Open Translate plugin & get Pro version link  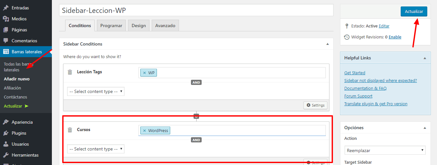click(376, 104)
